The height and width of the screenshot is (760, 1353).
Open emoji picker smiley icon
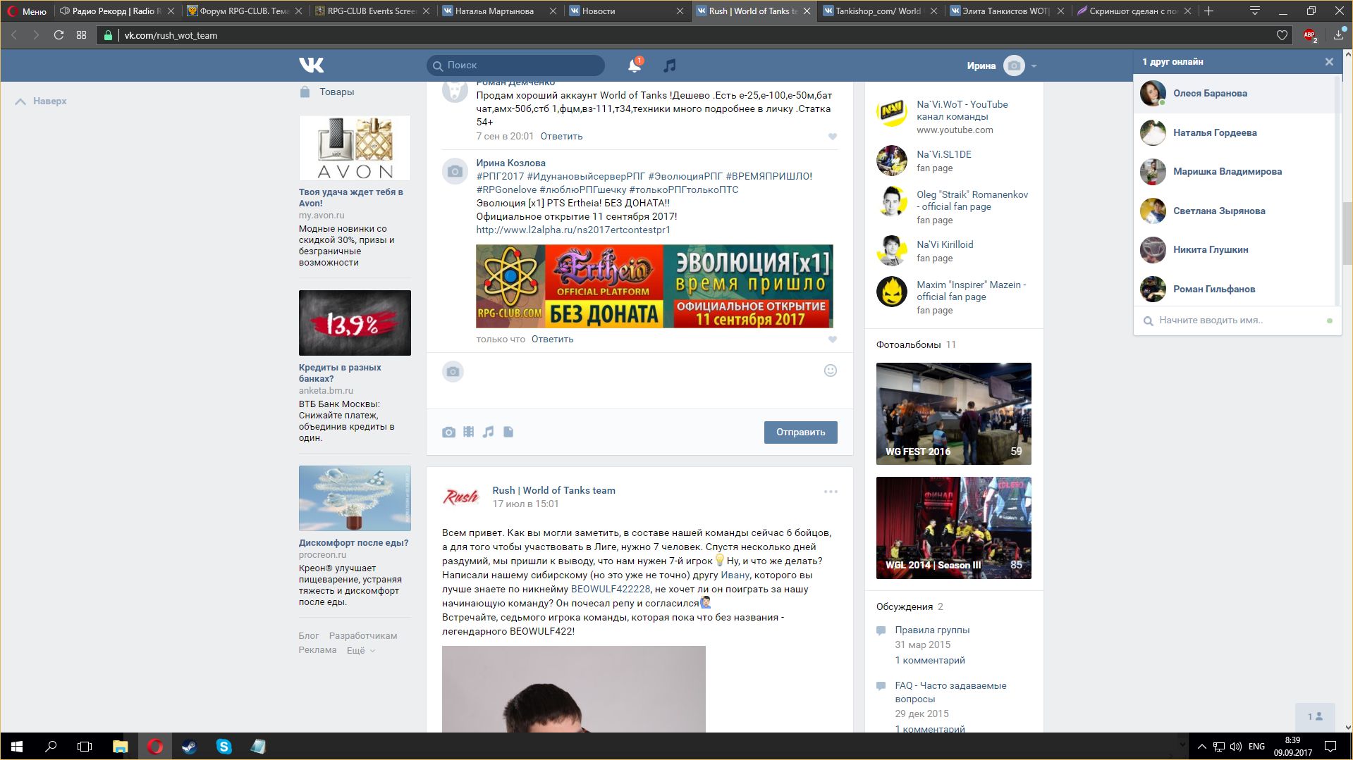click(x=831, y=370)
